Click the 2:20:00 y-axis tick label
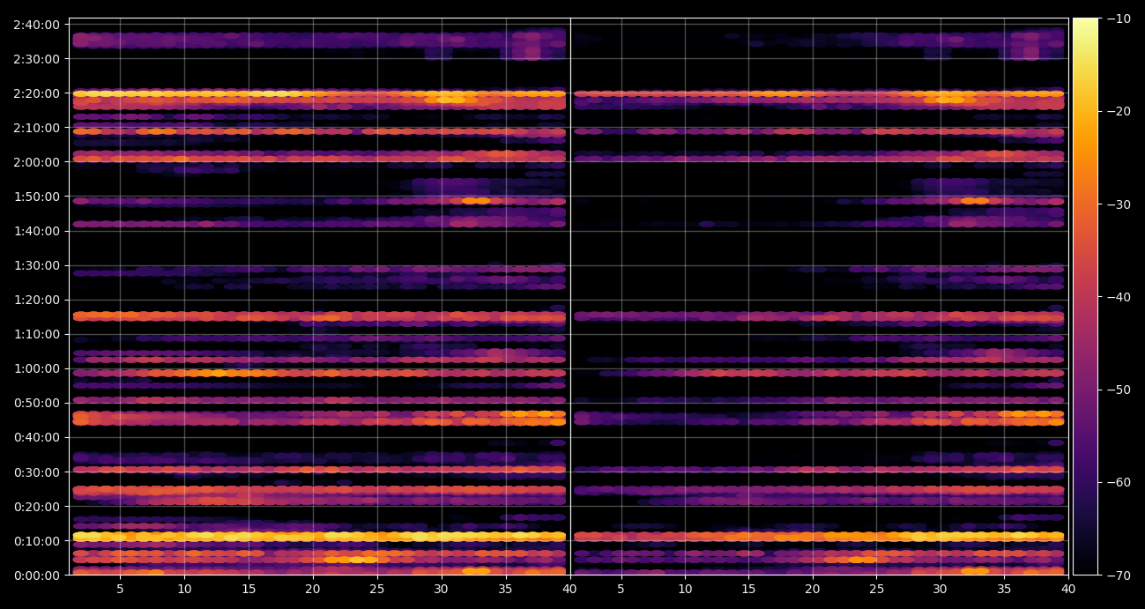 click(x=36, y=94)
